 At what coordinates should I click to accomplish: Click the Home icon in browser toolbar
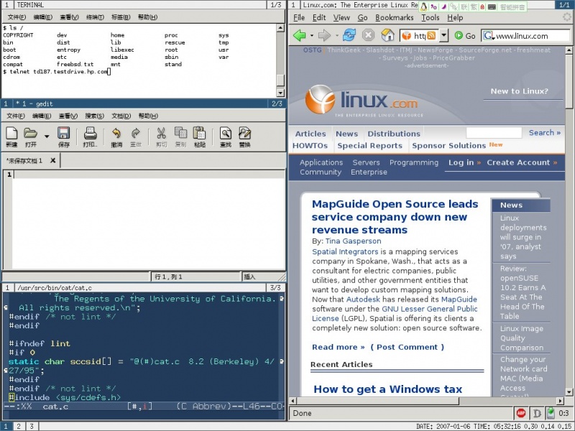(x=387, y=35)
